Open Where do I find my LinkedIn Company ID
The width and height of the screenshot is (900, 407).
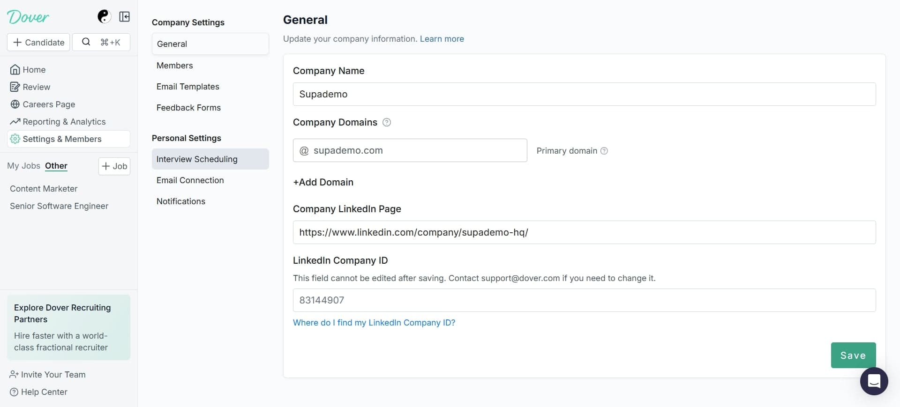(x=374, y=323)
